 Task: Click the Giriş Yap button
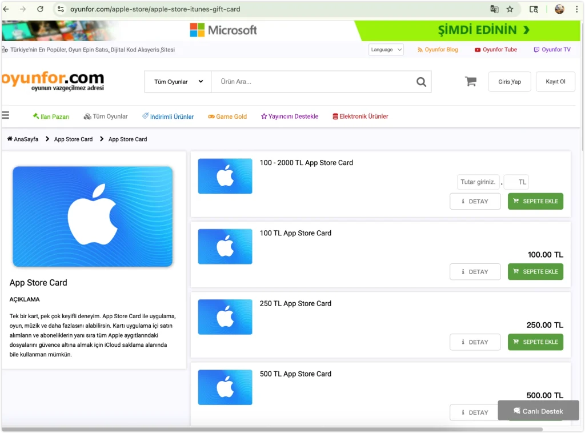pos(510,82)
